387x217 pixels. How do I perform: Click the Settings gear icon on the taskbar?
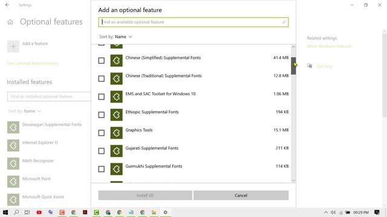click(165, 212)
